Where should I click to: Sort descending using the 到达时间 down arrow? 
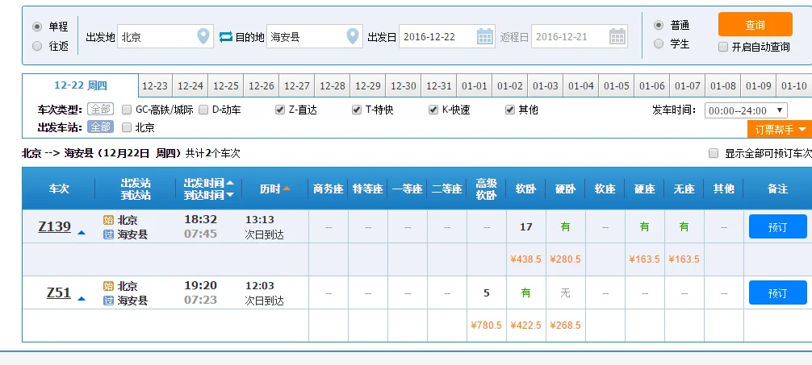230,195
